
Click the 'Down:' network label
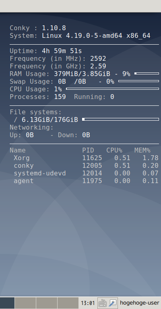pos(68,135)
